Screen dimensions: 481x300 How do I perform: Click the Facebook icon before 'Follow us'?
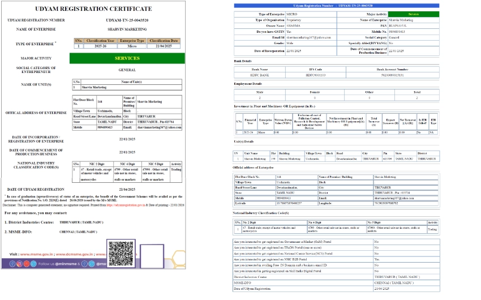11,264
